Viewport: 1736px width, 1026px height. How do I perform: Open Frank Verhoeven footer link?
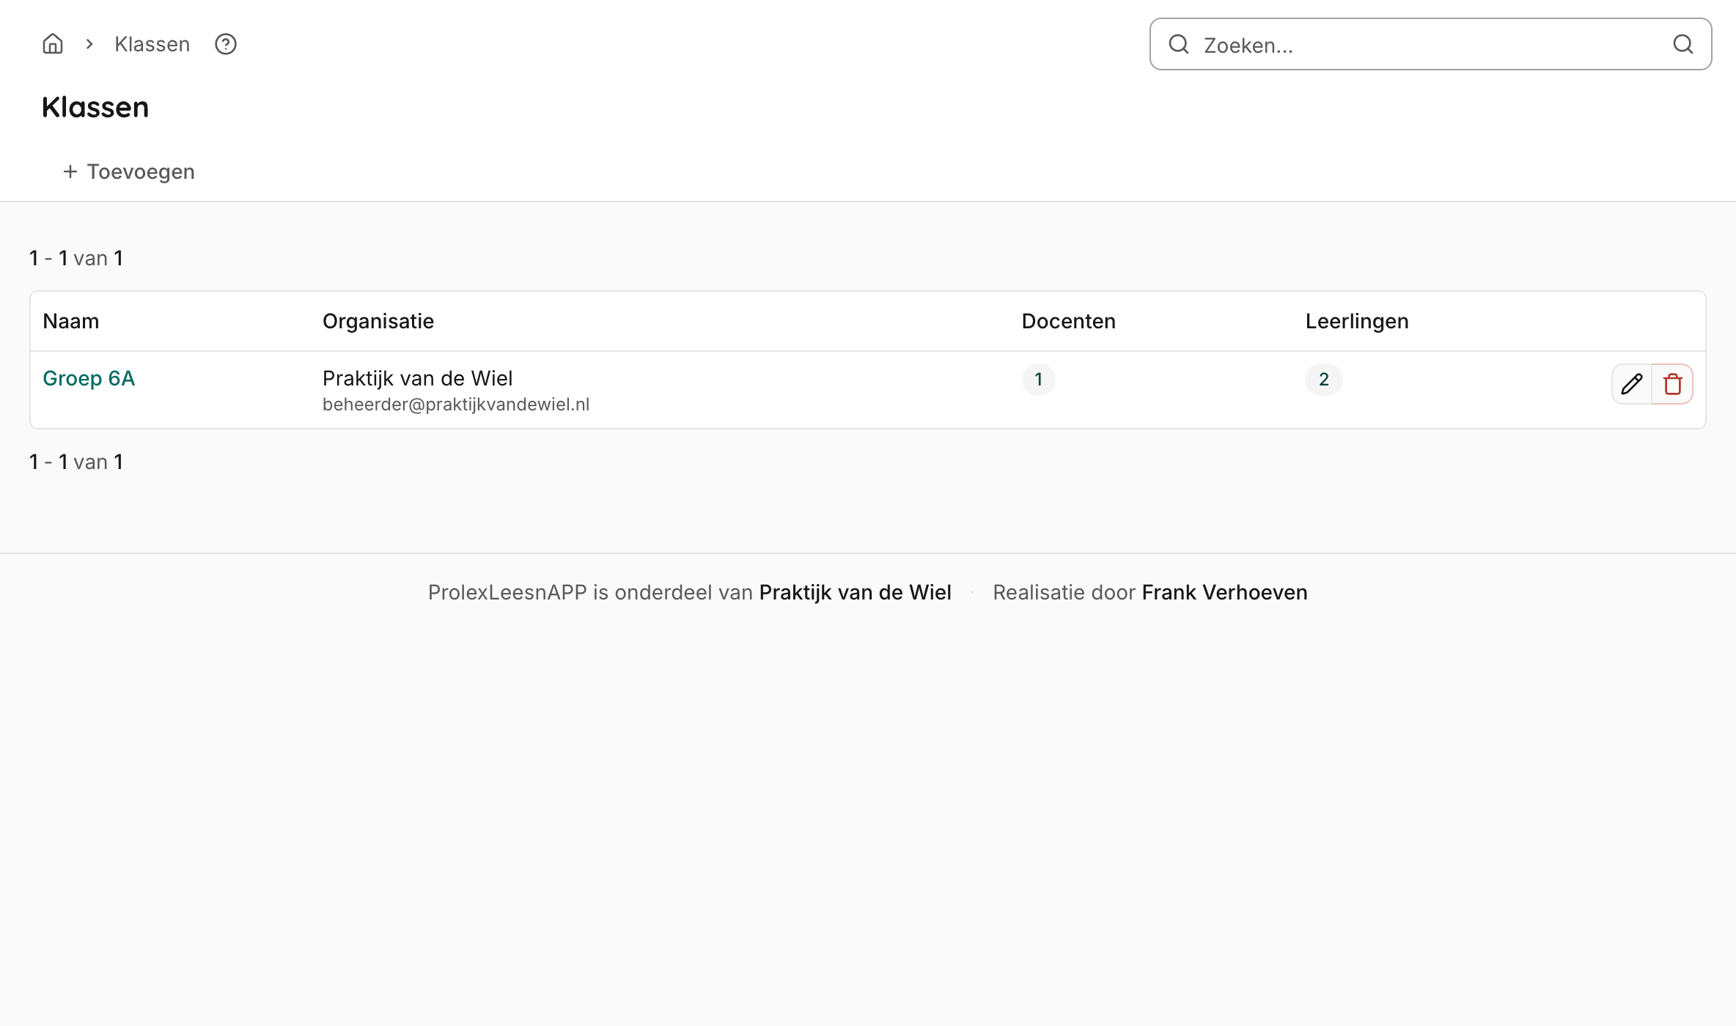pos(1224,592)
